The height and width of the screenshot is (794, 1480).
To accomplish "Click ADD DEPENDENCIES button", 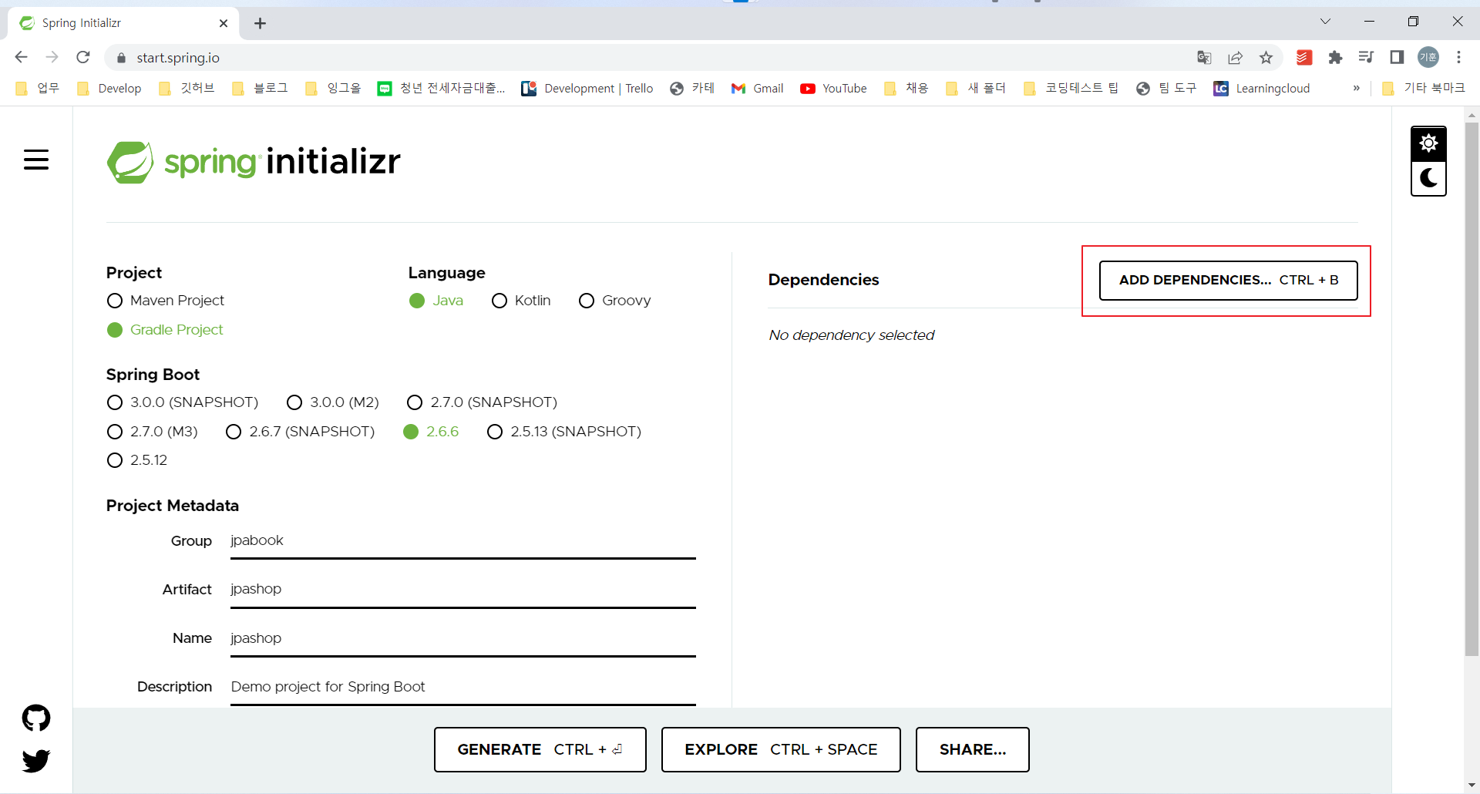I will pyautogui.click(x=1228, y=280).
